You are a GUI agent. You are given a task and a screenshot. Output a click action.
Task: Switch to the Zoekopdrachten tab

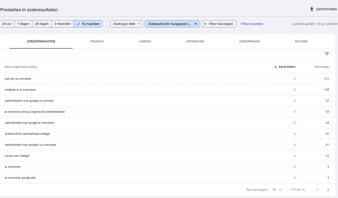41,41
